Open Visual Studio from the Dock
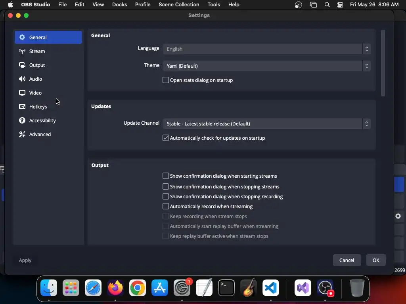The height and width of the screenshot is (304, 406). pos(303,288)
